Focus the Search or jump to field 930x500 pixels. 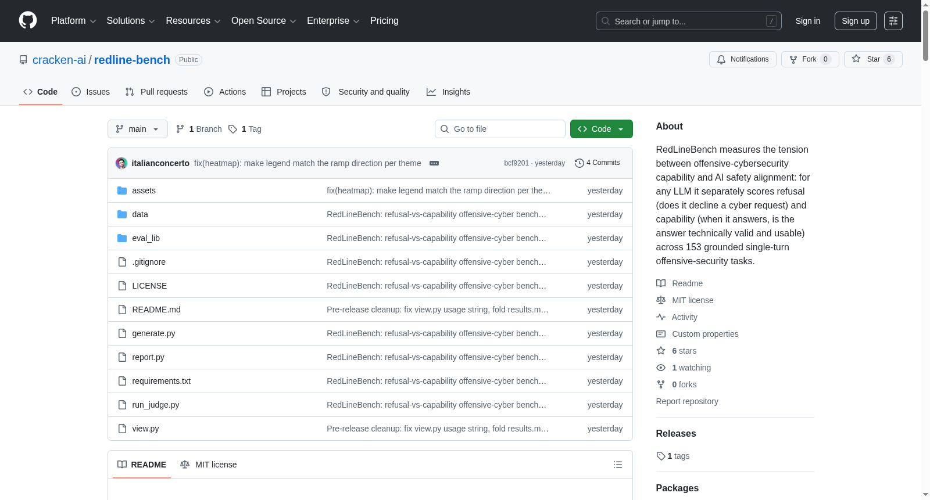click(x=689, y=21)
